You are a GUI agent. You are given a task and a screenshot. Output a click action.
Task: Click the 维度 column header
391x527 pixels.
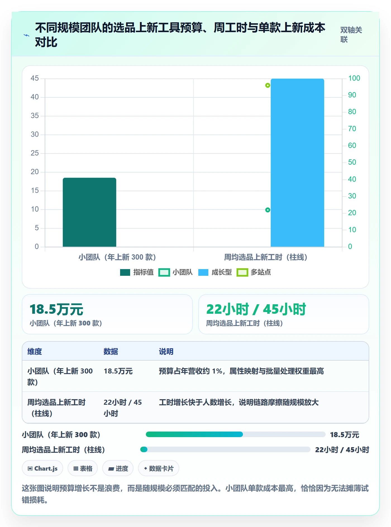pyautogui.click(x=35, y=351)
